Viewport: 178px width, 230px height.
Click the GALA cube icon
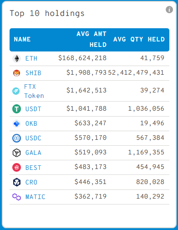pyautogui.click(x=16, y=153)
